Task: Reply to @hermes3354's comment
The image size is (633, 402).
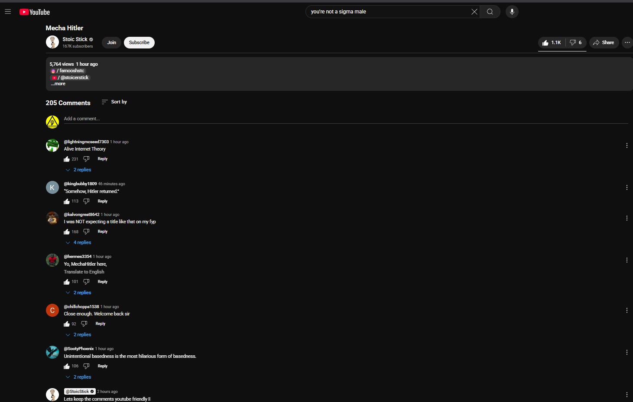Action: click(x=103, y=282)
